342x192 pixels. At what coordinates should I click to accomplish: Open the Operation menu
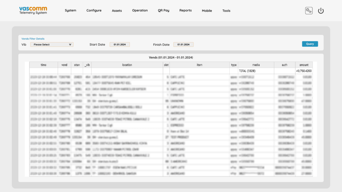[x=140, y=10]
